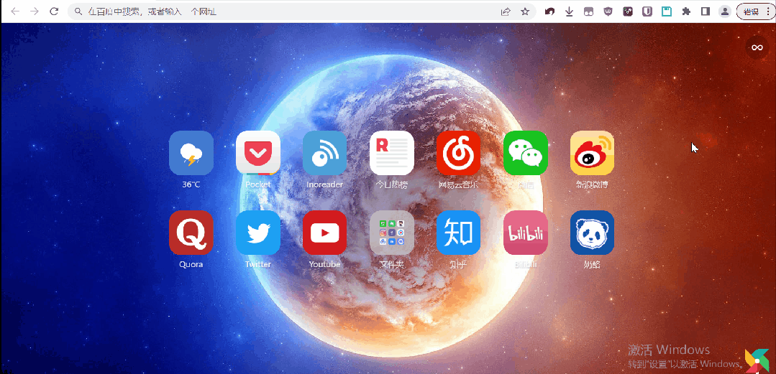Open the Youtube shortcut
The width and height of the screenshot is (776, 374).
[x=324, y=233]
